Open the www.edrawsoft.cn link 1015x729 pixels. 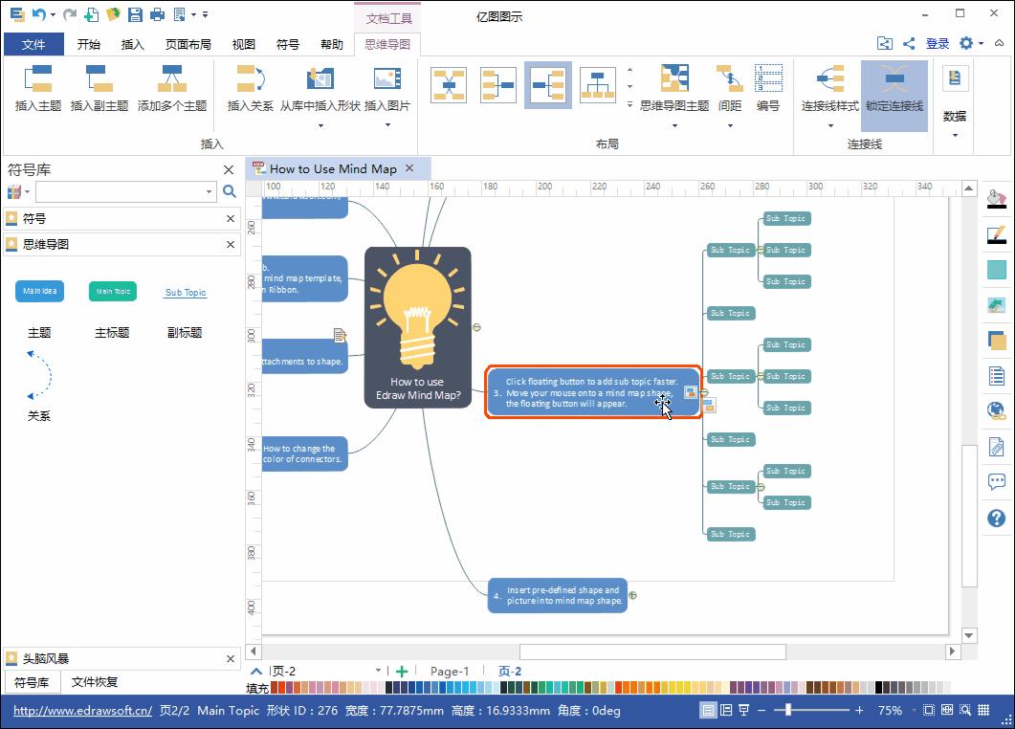pos(83,710)
